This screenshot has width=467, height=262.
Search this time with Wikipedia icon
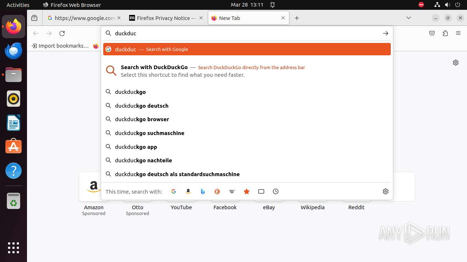(232, 191)
